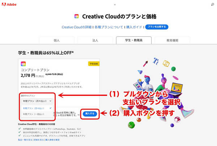Open the 購入ガイド link
The height and width of the screenshot is (146, 217).
[134, 27]
